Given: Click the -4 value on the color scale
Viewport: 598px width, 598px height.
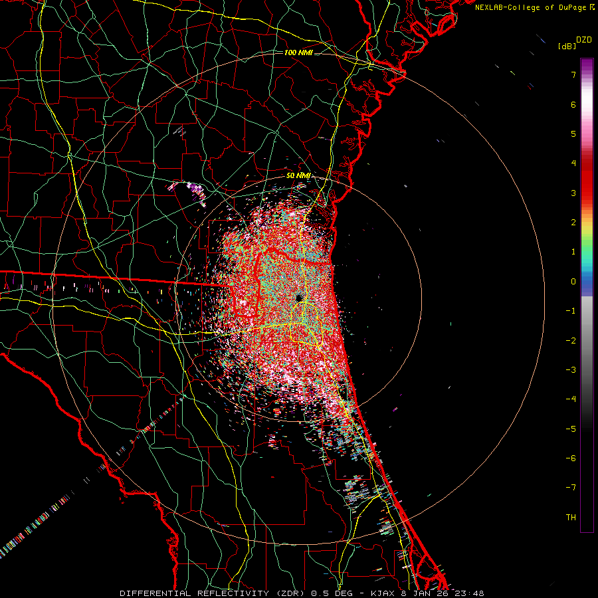Looking at the screenshot, I should 571,399.
